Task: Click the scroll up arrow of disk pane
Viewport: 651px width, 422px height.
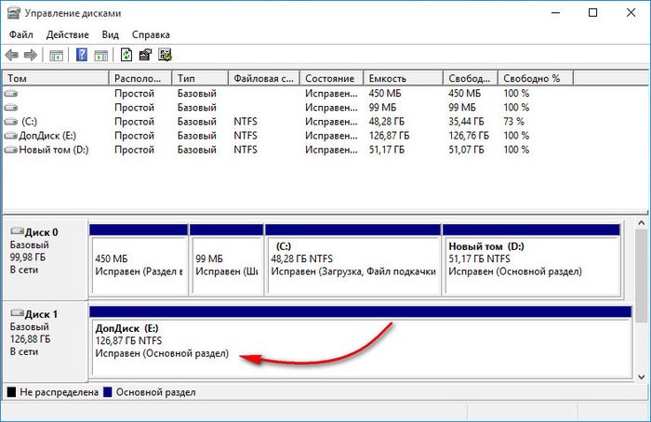Action: tap(642, 223)
